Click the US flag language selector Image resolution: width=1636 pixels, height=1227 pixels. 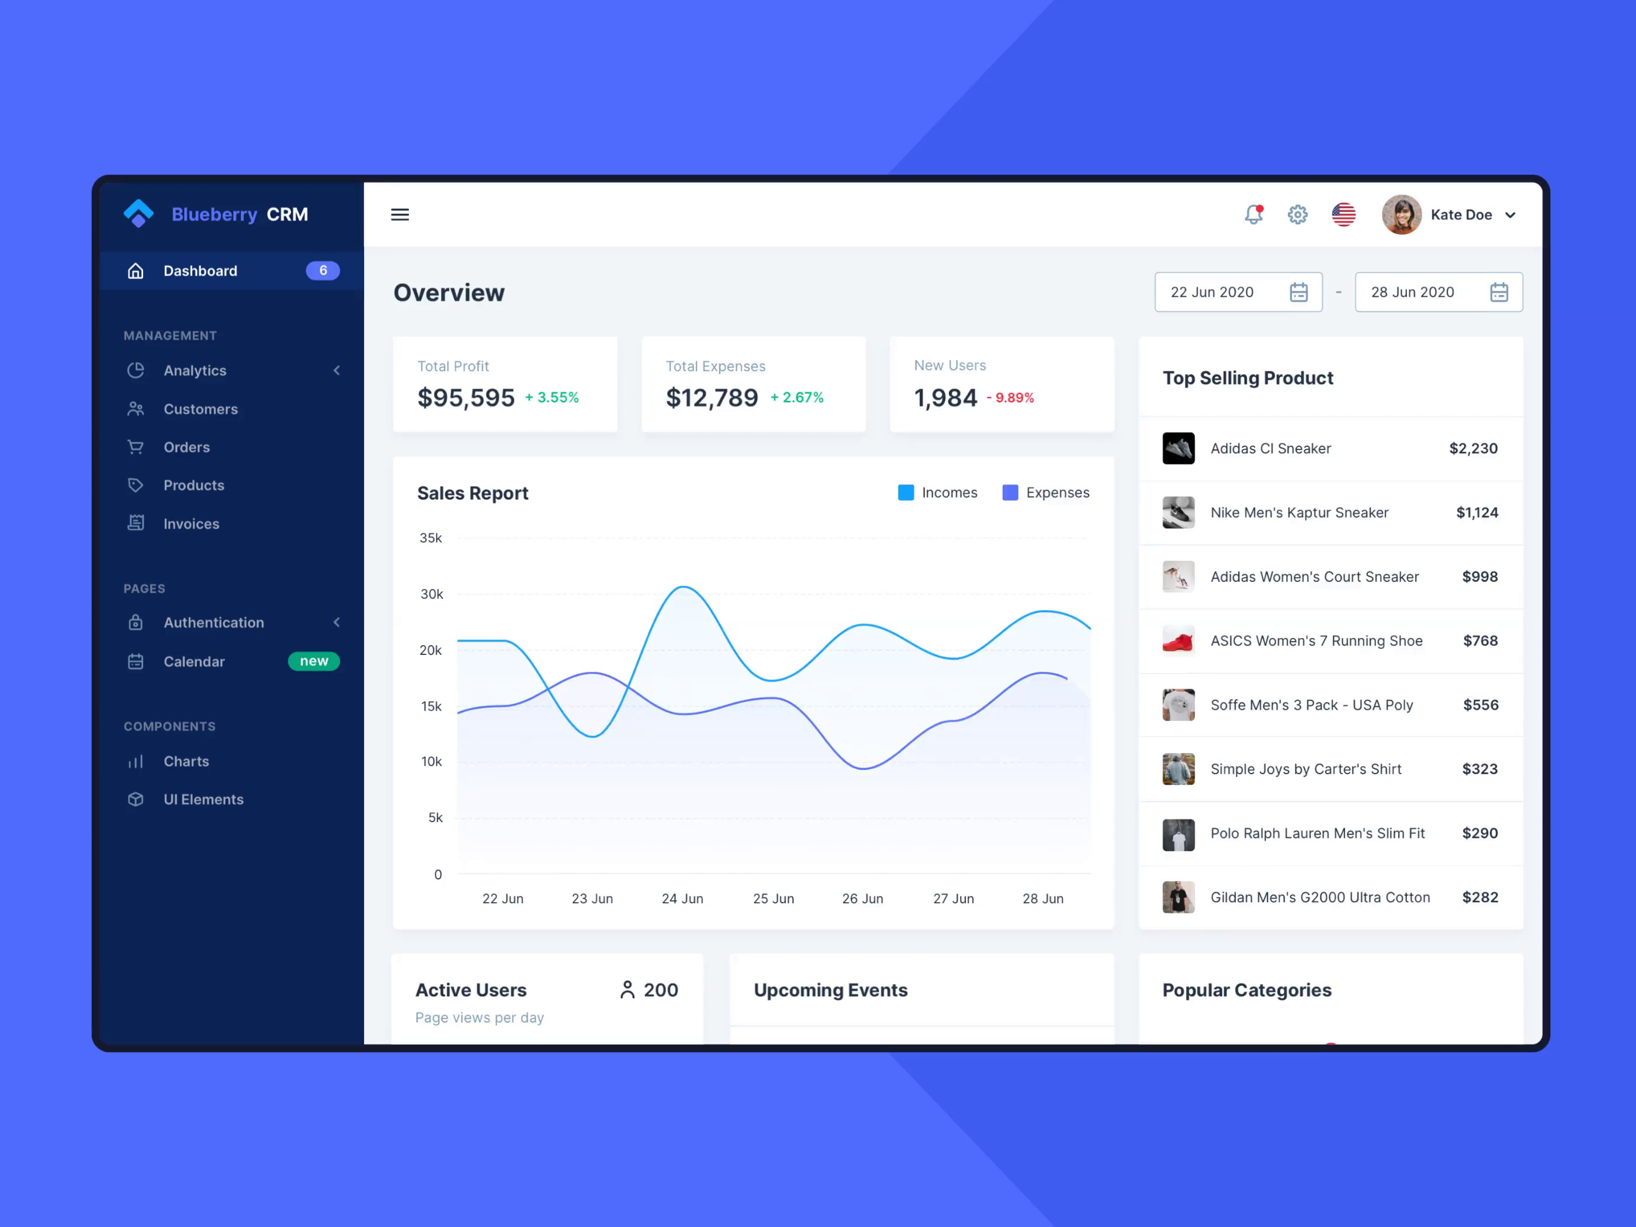(x=1344, y=214)
